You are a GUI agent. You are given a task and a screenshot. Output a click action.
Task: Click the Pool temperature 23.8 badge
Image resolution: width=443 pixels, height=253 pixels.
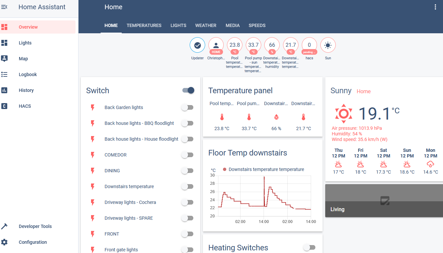click(x=235, y=45)
